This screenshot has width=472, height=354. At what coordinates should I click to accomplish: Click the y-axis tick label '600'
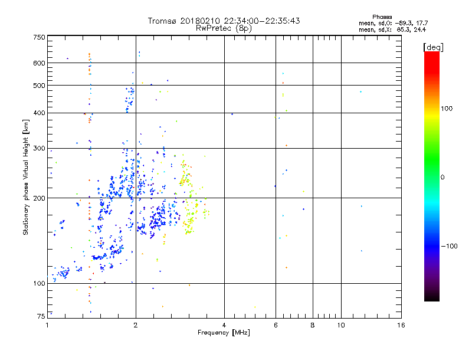[40, 63]
